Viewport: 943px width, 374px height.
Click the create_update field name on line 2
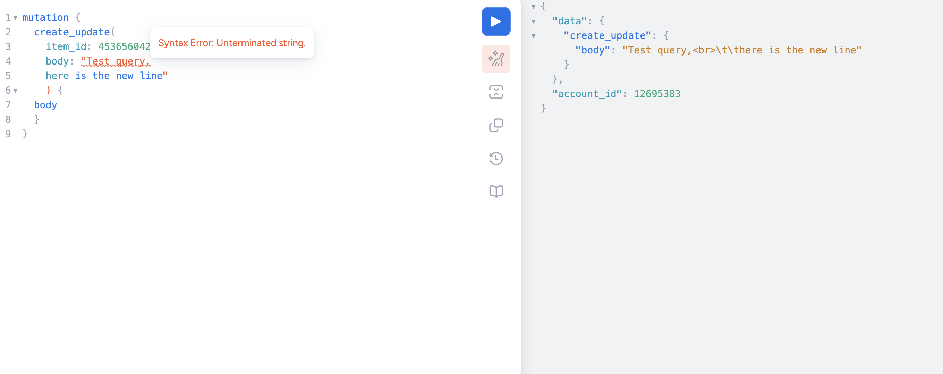72,32
